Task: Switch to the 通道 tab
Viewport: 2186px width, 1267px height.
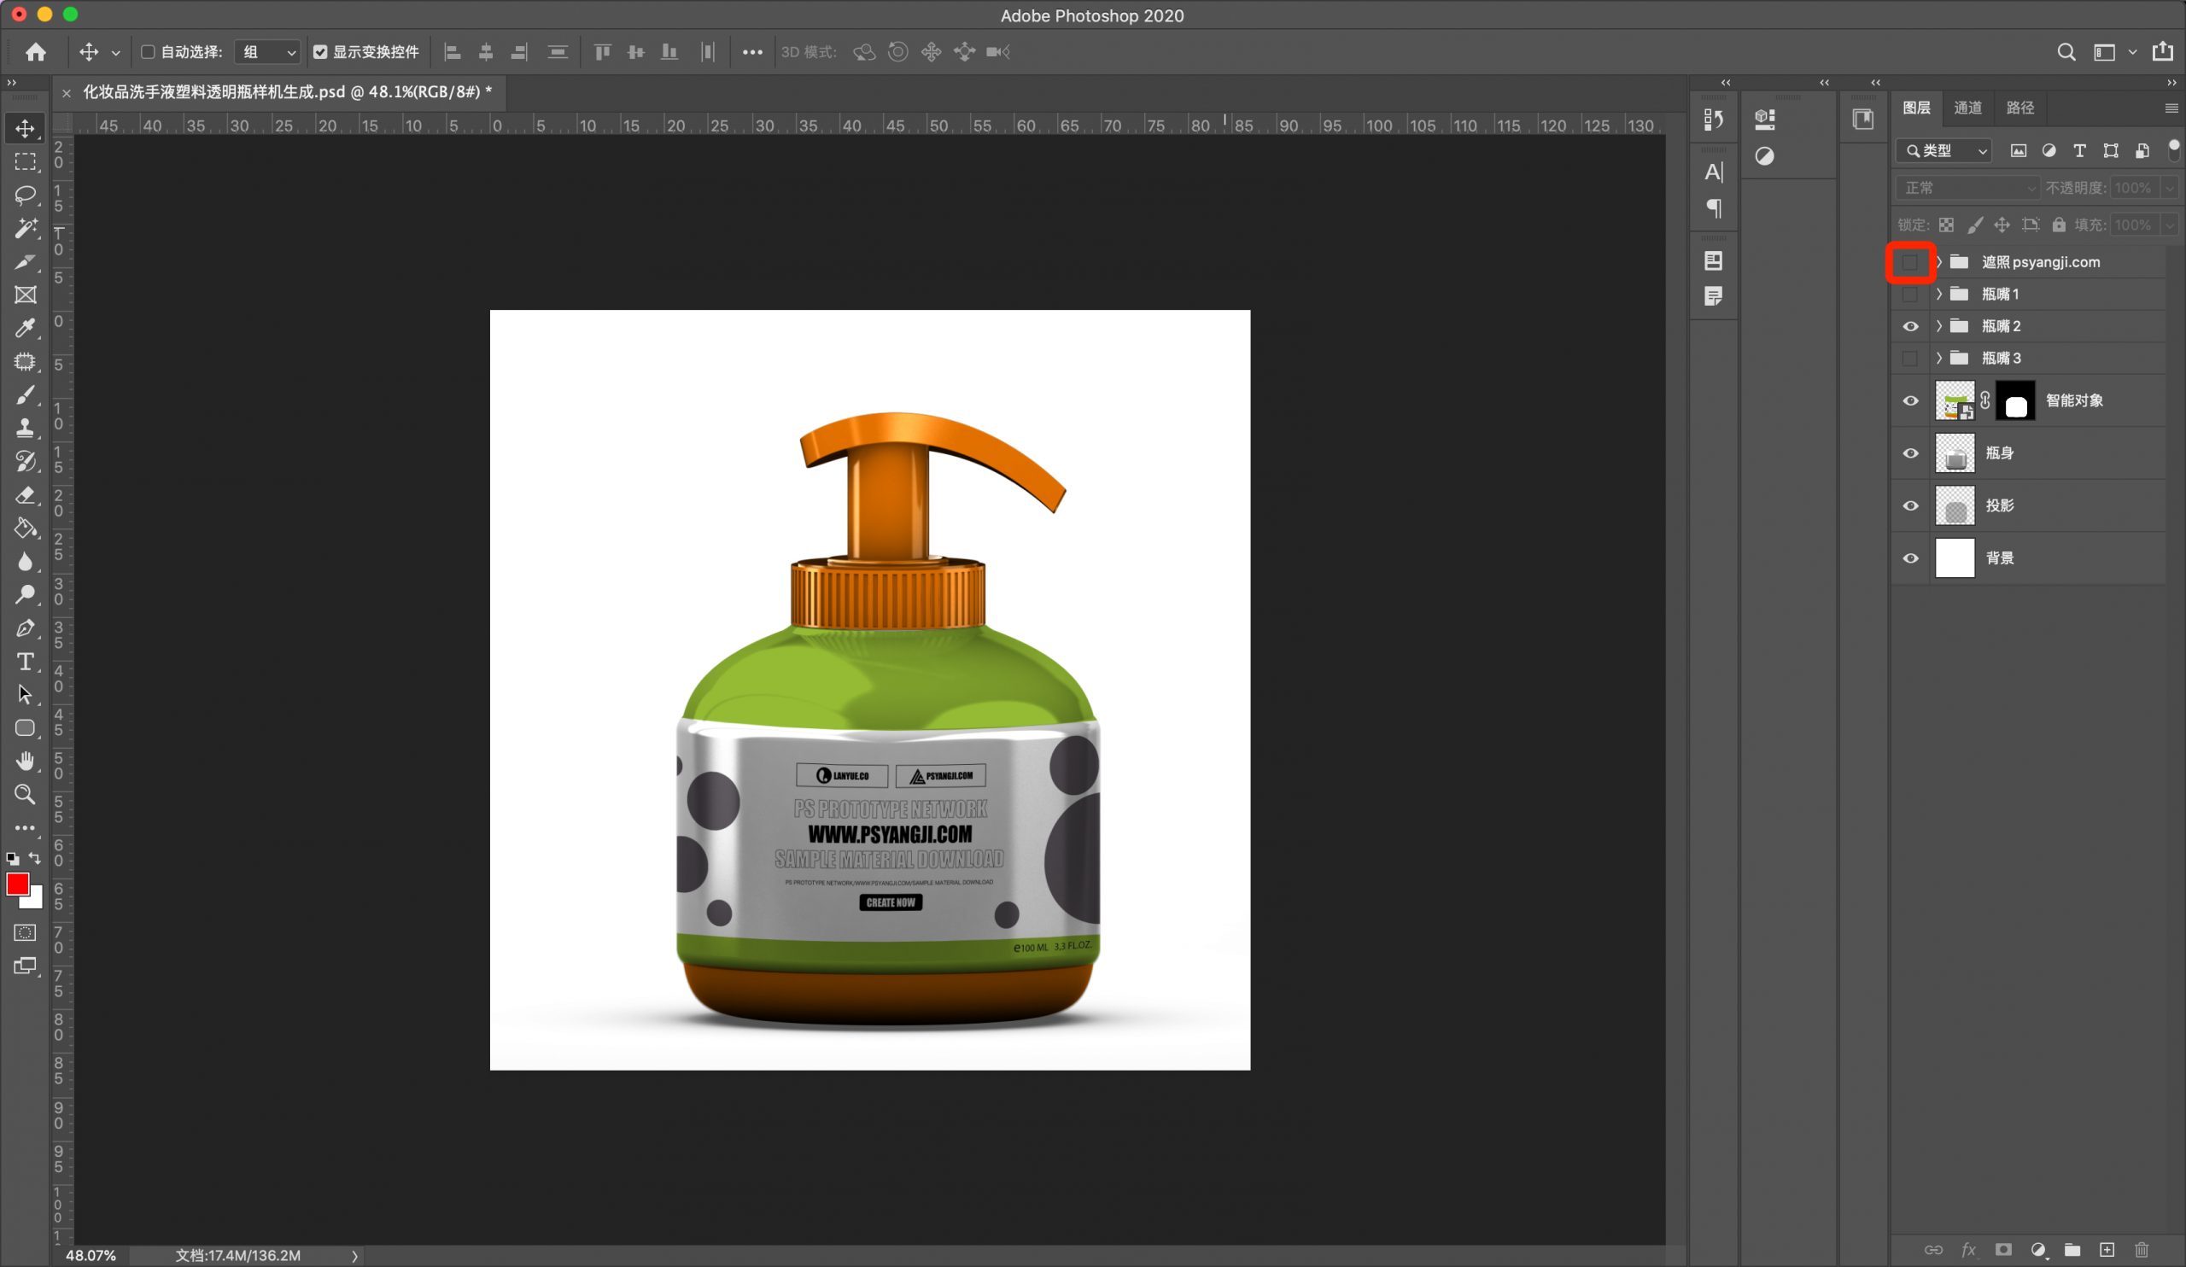Action: pos(1967,108)
